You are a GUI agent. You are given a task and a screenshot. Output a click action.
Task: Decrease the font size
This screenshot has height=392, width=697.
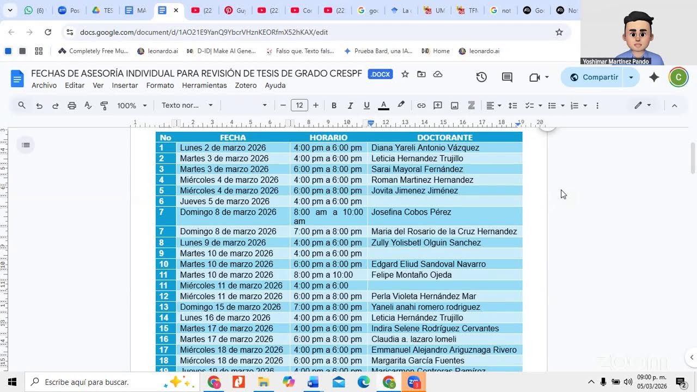[283, 106]
